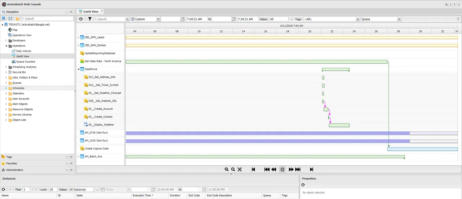Sort Instances by State column header
462x199 pixels.
(103, 195)
